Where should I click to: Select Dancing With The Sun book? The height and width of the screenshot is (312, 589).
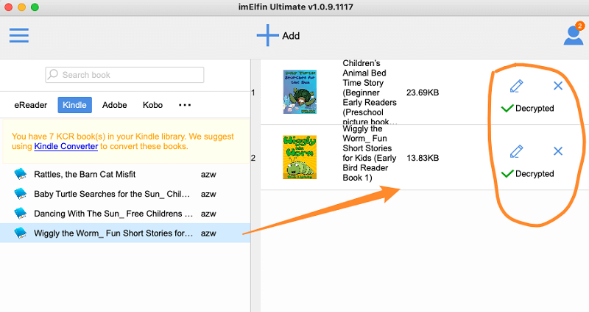[x=125, y=214]
